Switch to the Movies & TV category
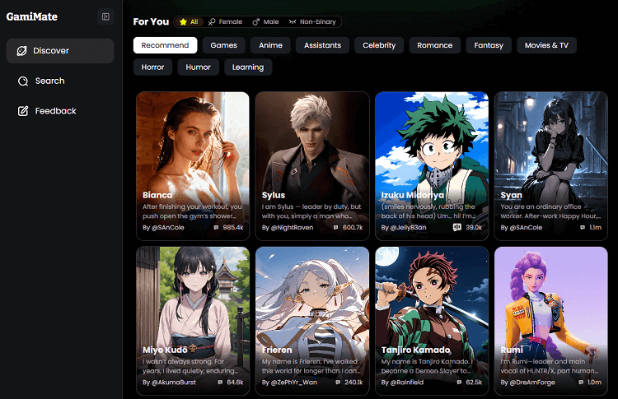618x399 pixels. pos(546,45)
